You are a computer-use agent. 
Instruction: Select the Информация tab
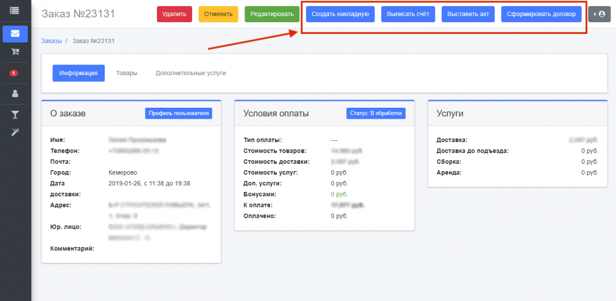[x=79, y=73]
